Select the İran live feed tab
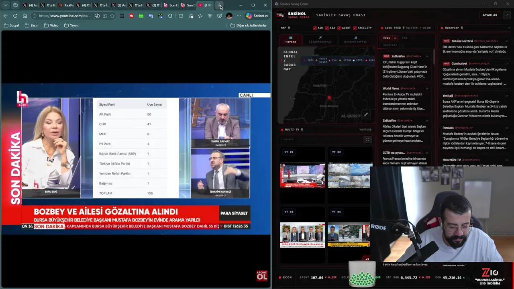Image resolution: width=514 pixels, height=289 pixels. click(x=386, y=38)
